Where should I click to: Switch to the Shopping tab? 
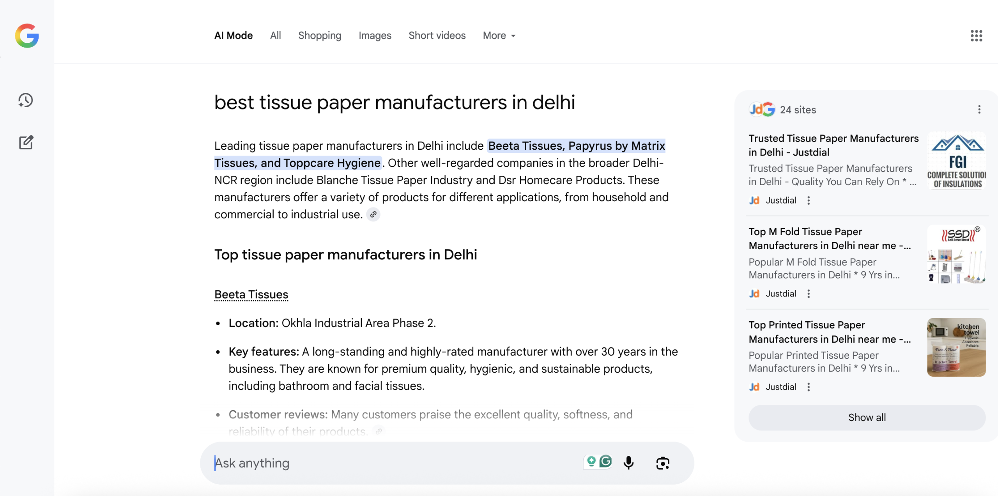pyautogui.click(x=320, y=35)
